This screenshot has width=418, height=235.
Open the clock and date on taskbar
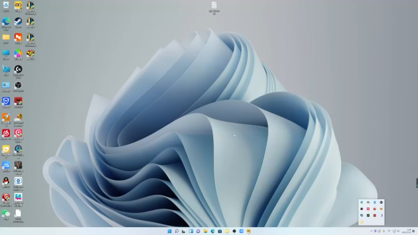(408, 231)
